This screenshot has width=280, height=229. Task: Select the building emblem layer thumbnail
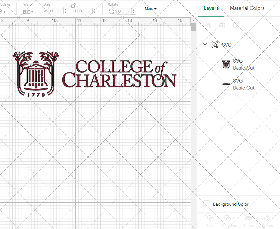(x=226, y=65)
